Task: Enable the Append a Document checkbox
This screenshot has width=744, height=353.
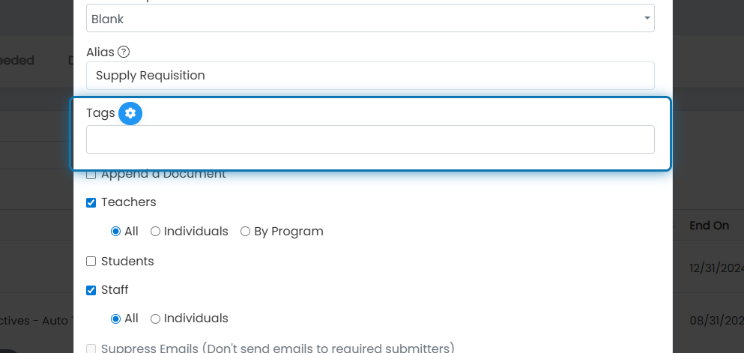Action: (x=91, y=175)
